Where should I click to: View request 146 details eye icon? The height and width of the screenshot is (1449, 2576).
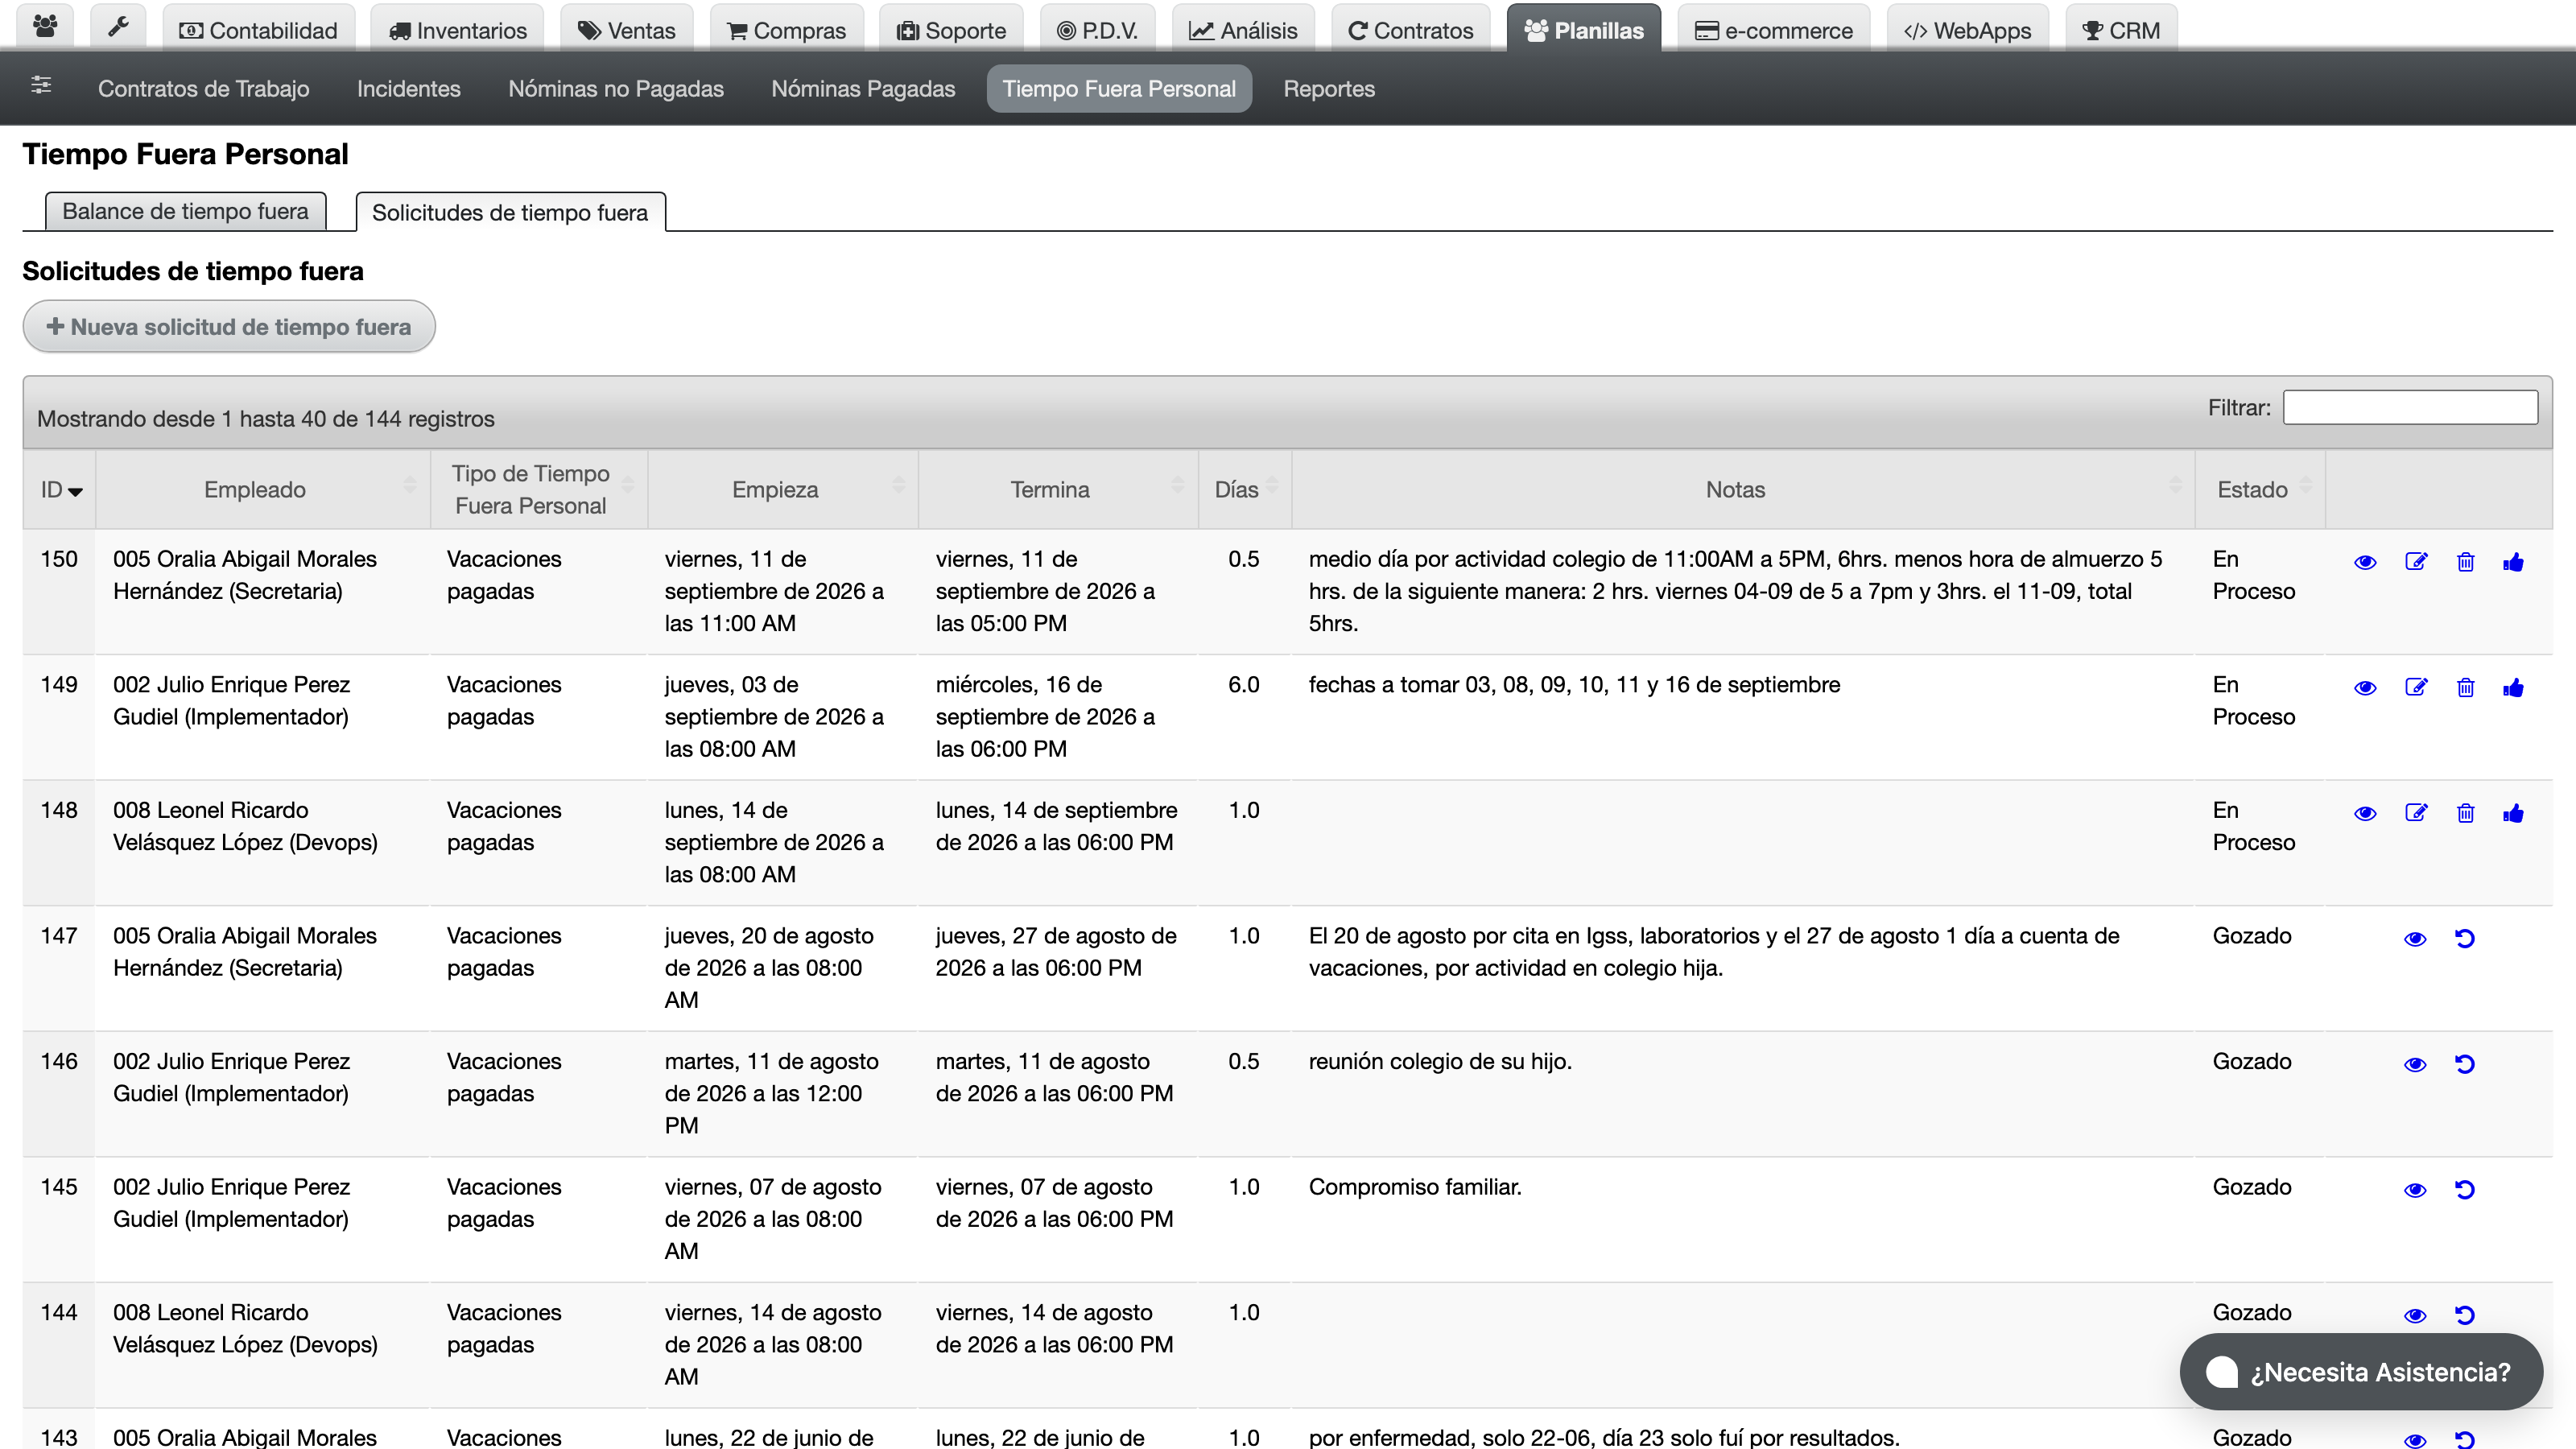click(x=2415, y=1065)
